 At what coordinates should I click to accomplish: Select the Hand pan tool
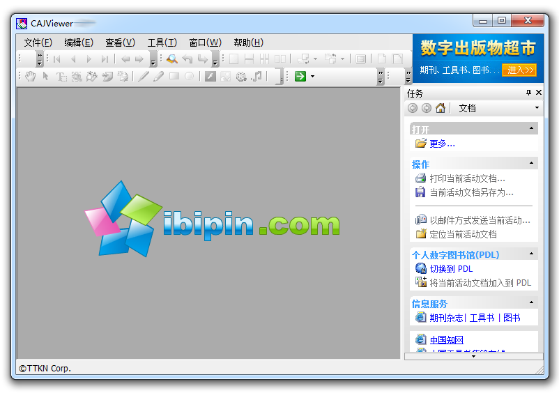pyautogui.click(x=30, y=76)
